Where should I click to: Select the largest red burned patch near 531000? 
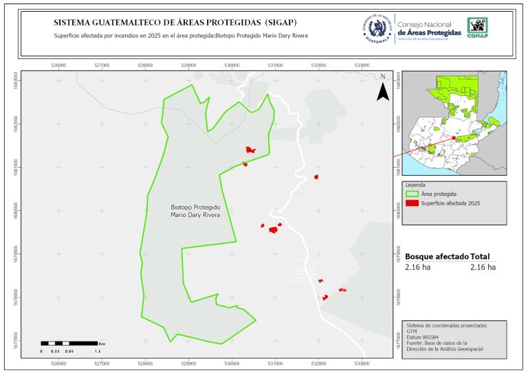click(273, 229)
